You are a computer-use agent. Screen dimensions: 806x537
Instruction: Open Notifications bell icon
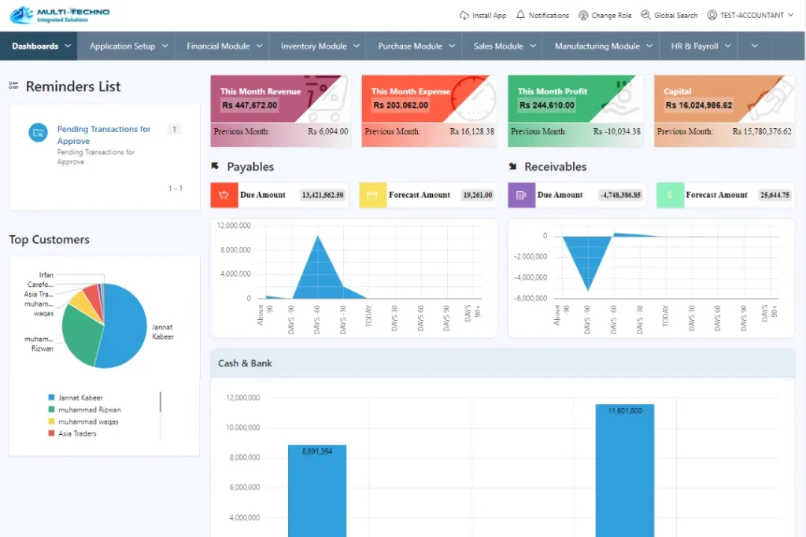520,16
